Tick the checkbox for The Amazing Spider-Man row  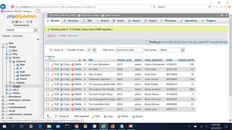pyautogui.click(x=47, y=84)
